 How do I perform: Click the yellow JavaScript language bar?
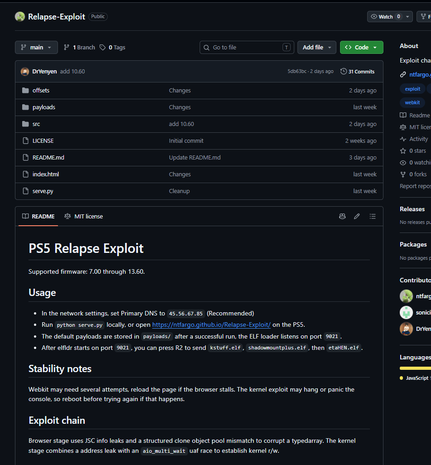pos(415,368)
